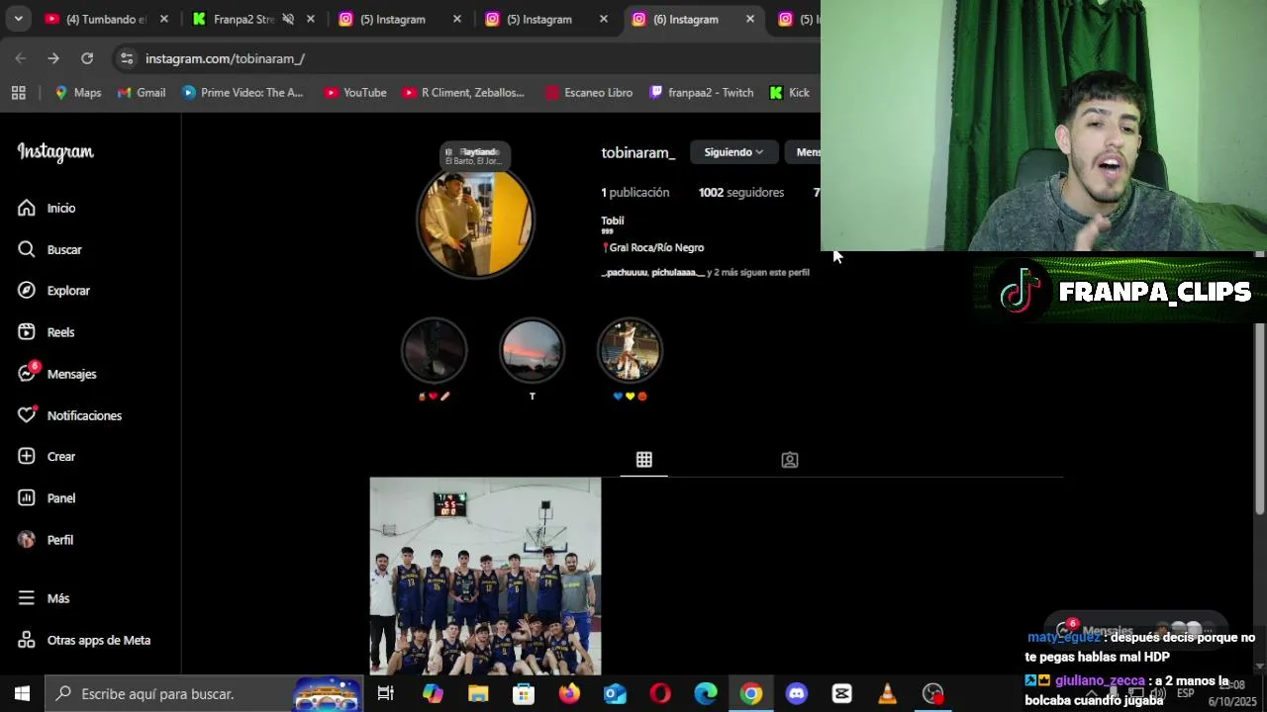
Task: Expand the Siguiendo dropdown button
Action: [733, 152]
